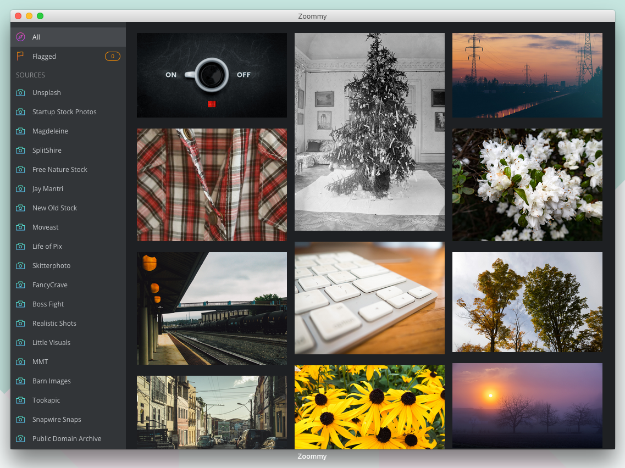Click the camera icon beside Tookapic
The height and width of the screenshot is (468, 625).
click(x=20, y=400)
